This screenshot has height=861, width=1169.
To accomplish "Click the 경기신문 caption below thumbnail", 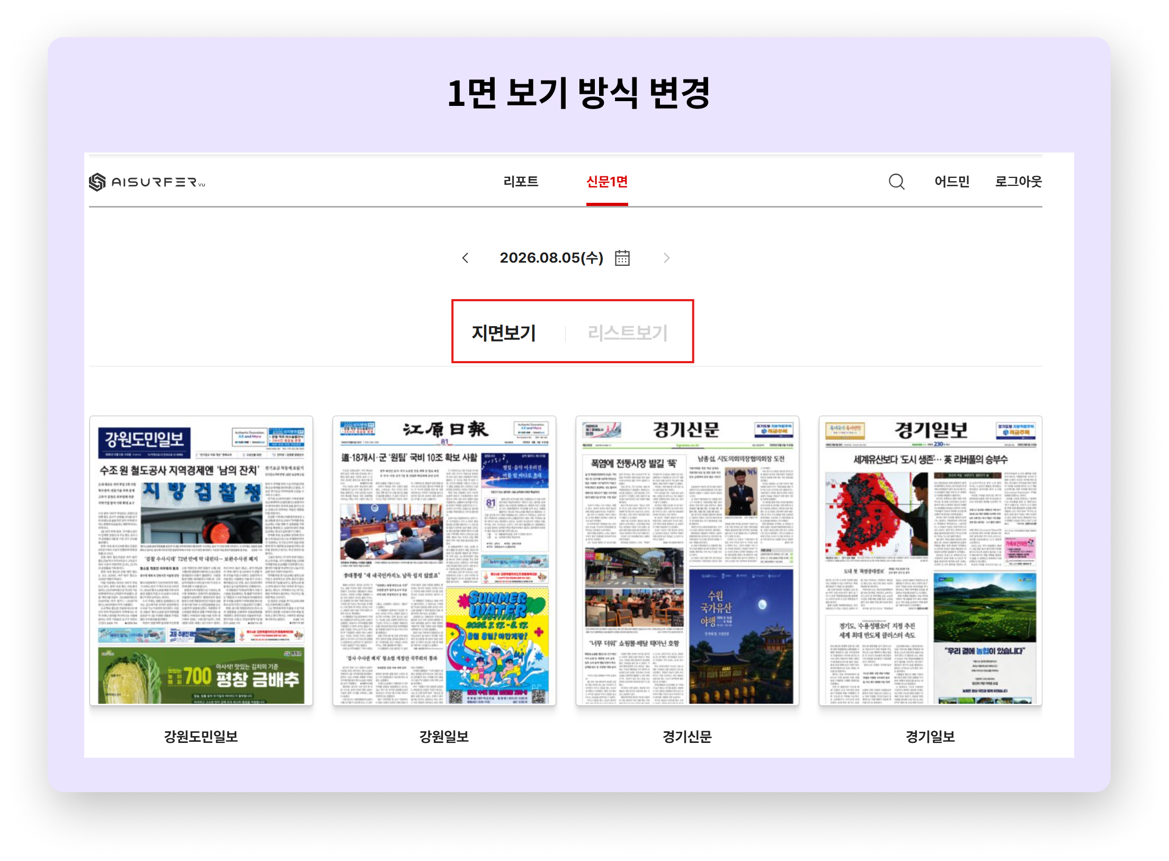I will [x=687, y=737].
